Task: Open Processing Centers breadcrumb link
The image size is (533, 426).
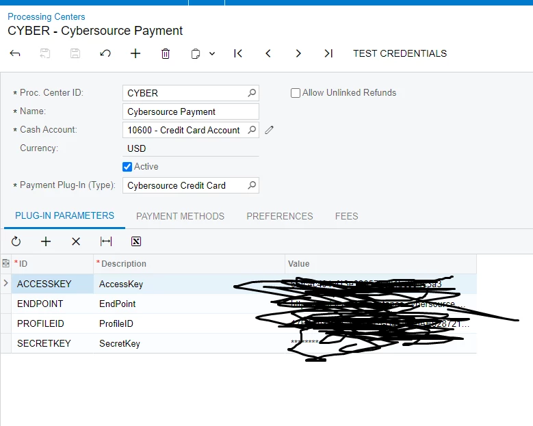Action: pos(47,16)
